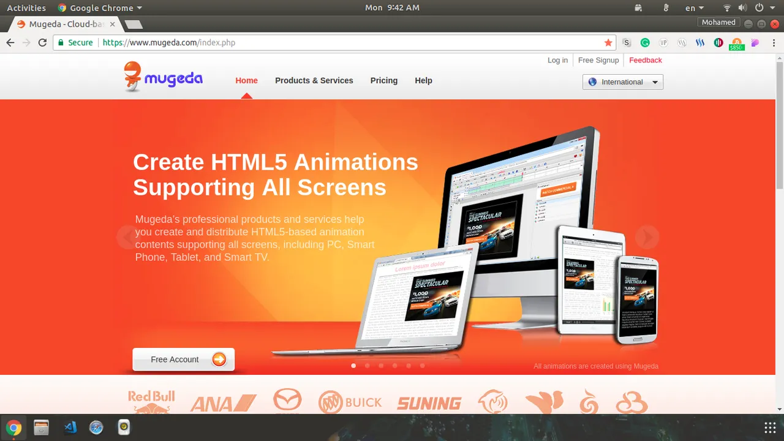Open the gray S extension icon

coord(627,43)
